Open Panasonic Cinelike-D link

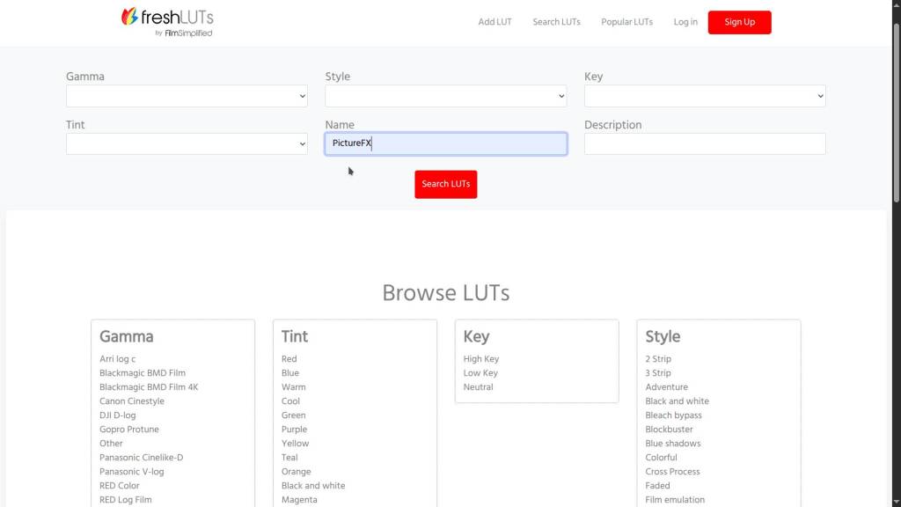(x=142, y=458)
